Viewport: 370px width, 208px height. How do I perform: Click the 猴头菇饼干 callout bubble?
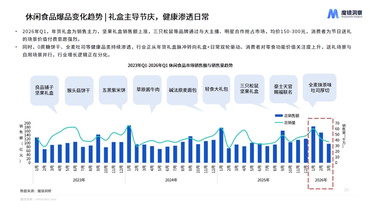tap(79, 91)
